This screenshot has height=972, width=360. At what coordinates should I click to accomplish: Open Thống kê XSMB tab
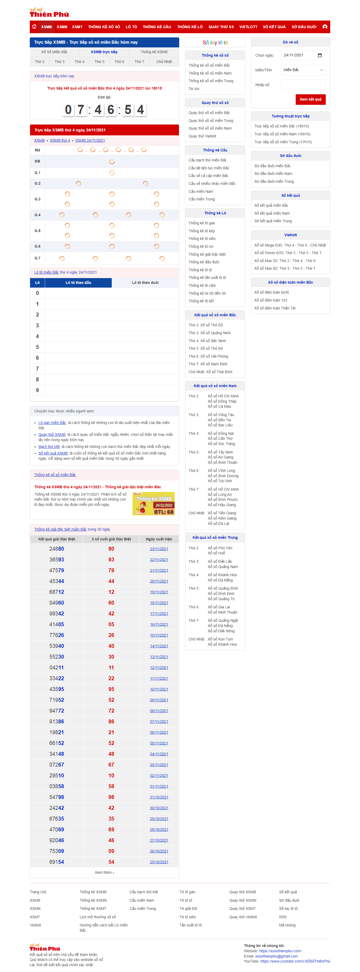[154, 52]
